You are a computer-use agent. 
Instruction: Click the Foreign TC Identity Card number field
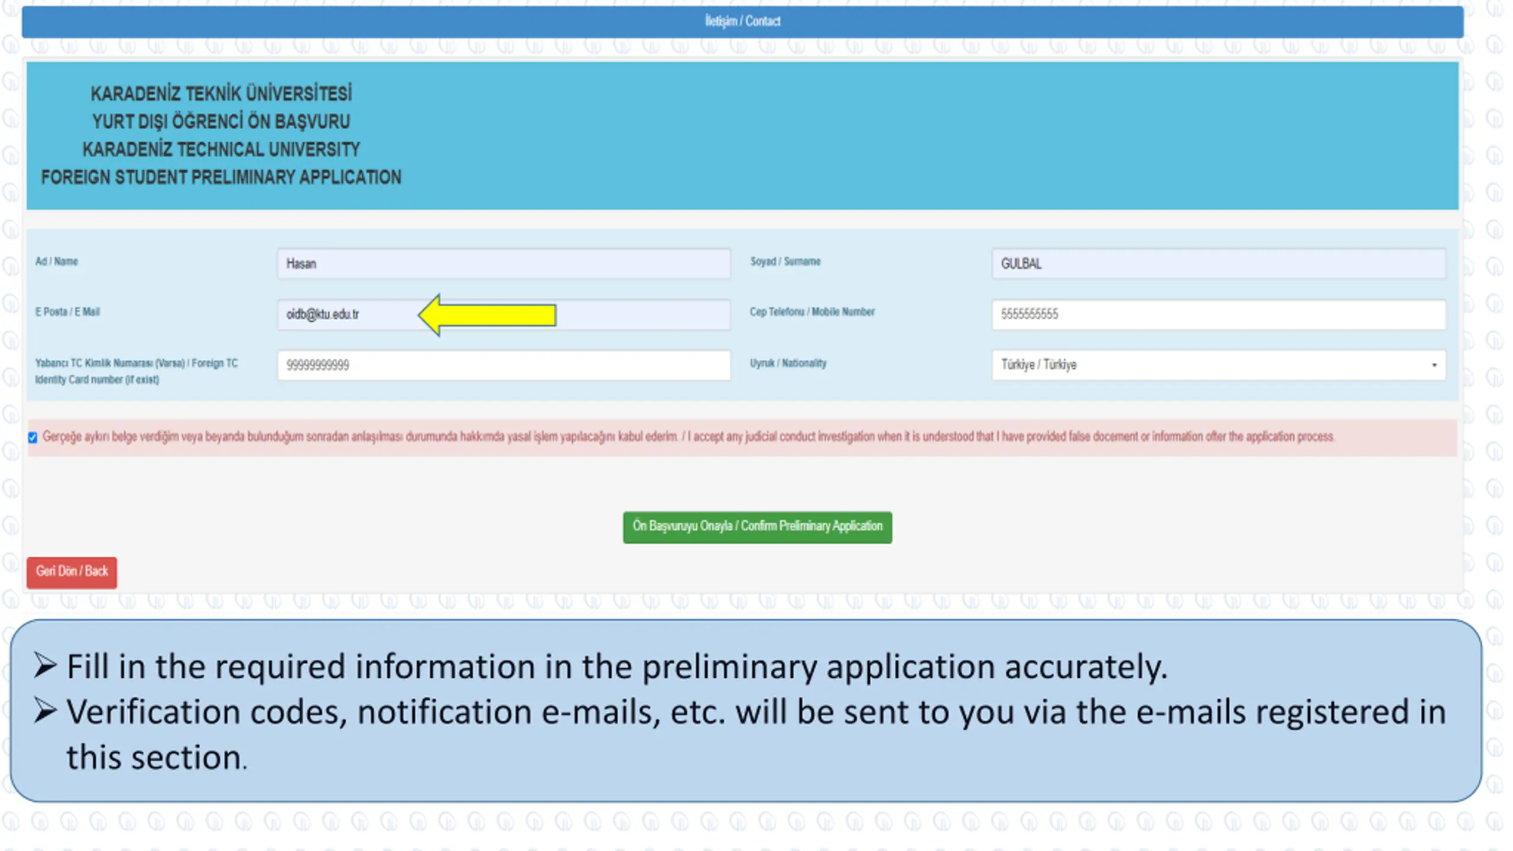point(504,365)
